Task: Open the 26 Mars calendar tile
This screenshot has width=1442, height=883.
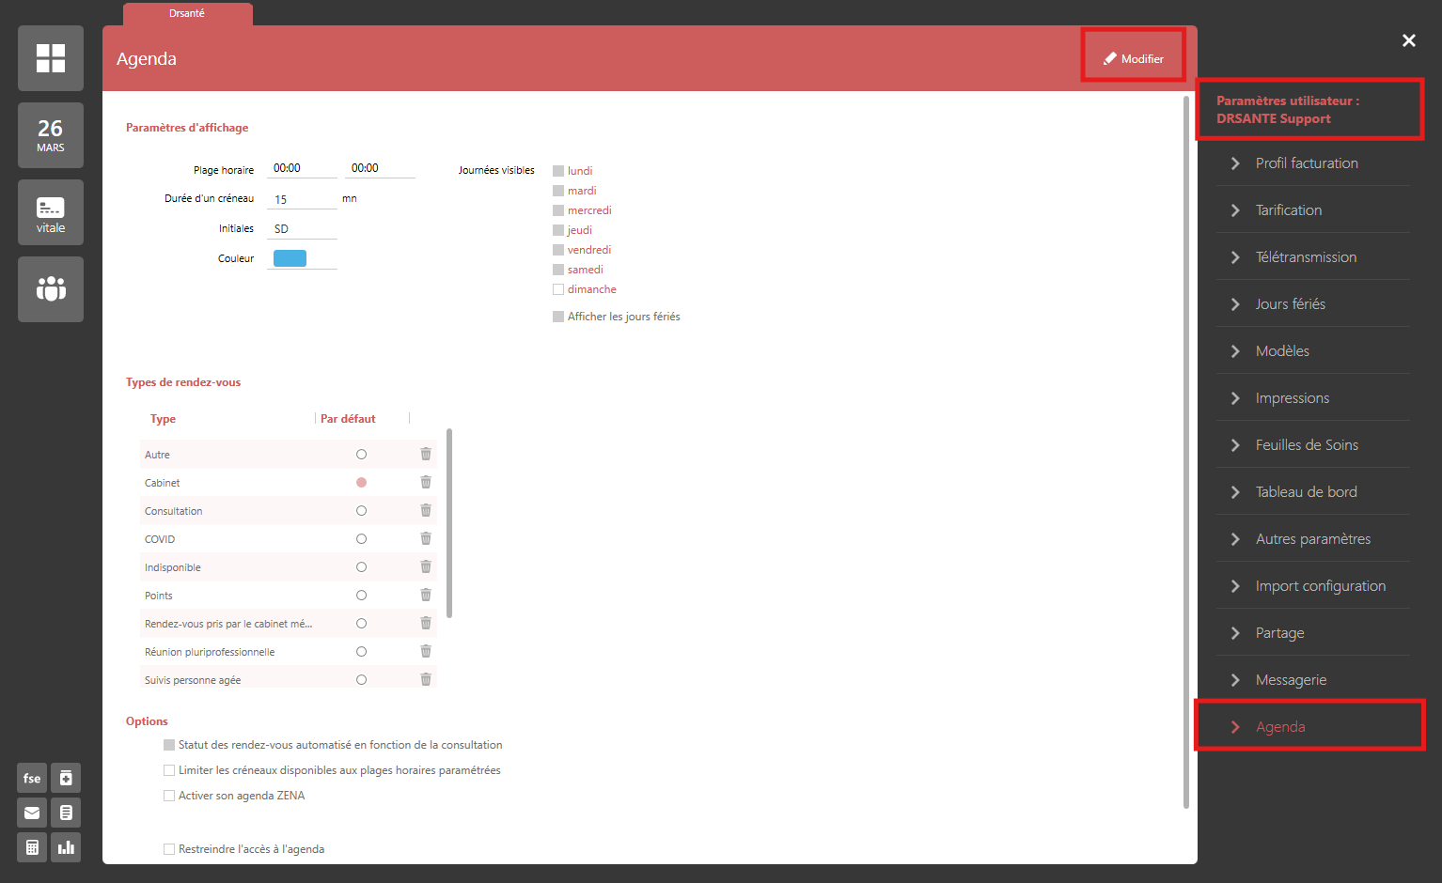Action: [x=51, y=135]
